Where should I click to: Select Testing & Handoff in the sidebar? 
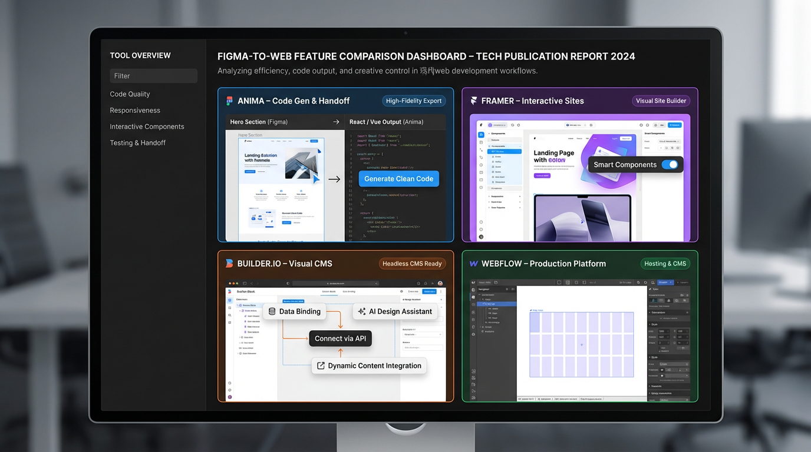coord(137,142)
